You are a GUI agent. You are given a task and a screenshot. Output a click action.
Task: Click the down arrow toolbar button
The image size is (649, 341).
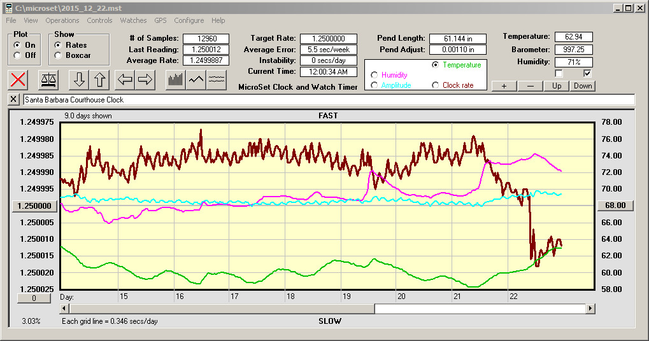(79, 80)
